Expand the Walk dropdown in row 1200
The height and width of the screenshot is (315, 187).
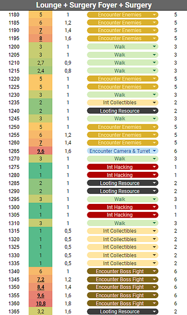(122, 47)
